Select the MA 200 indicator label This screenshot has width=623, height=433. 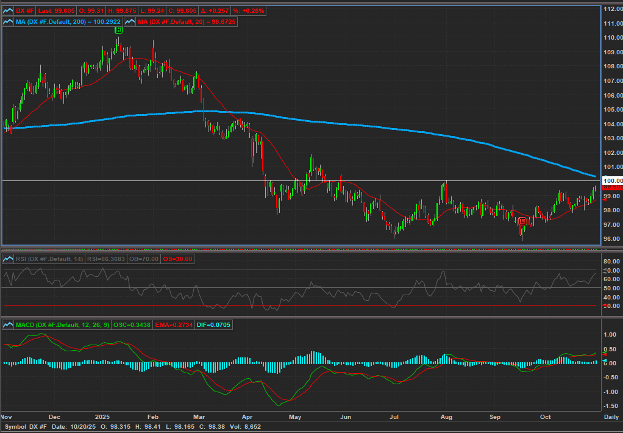[68, 22]
